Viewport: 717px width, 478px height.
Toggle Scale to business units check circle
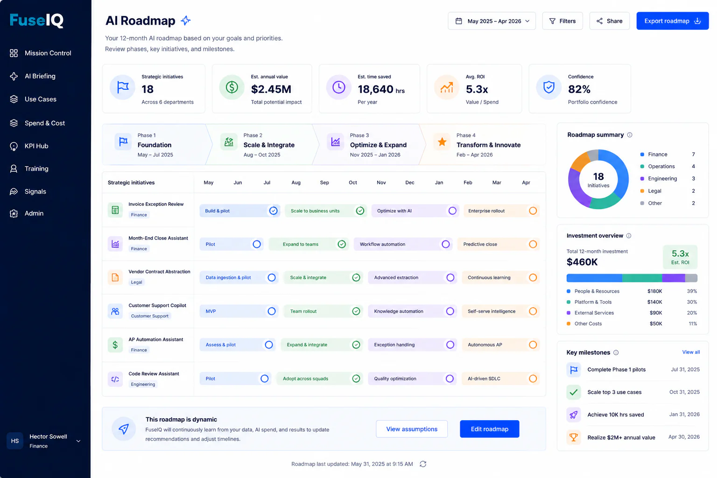pyautogui.click(x=360, y=211)
